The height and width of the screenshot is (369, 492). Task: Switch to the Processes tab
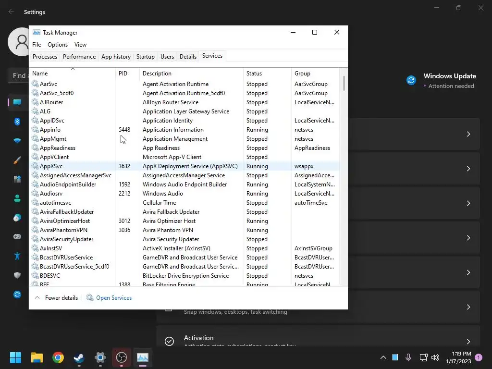45,57
